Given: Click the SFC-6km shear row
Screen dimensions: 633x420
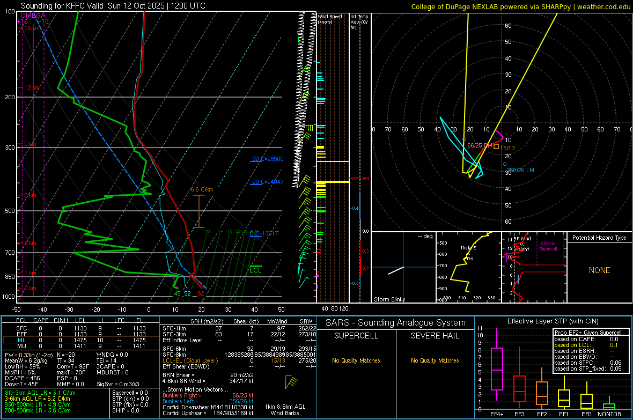Looking at the screenshot, I should coord(239,349).
